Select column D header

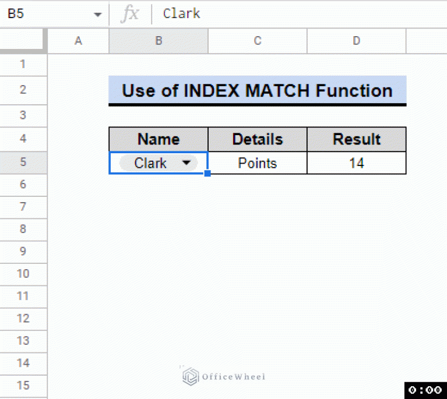pos(356,41)
